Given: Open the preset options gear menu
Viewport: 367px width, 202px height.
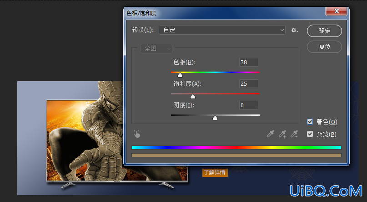Looking at the screenshot, I should pos(294,30).
